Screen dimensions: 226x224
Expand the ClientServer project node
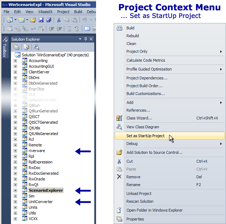15,72
